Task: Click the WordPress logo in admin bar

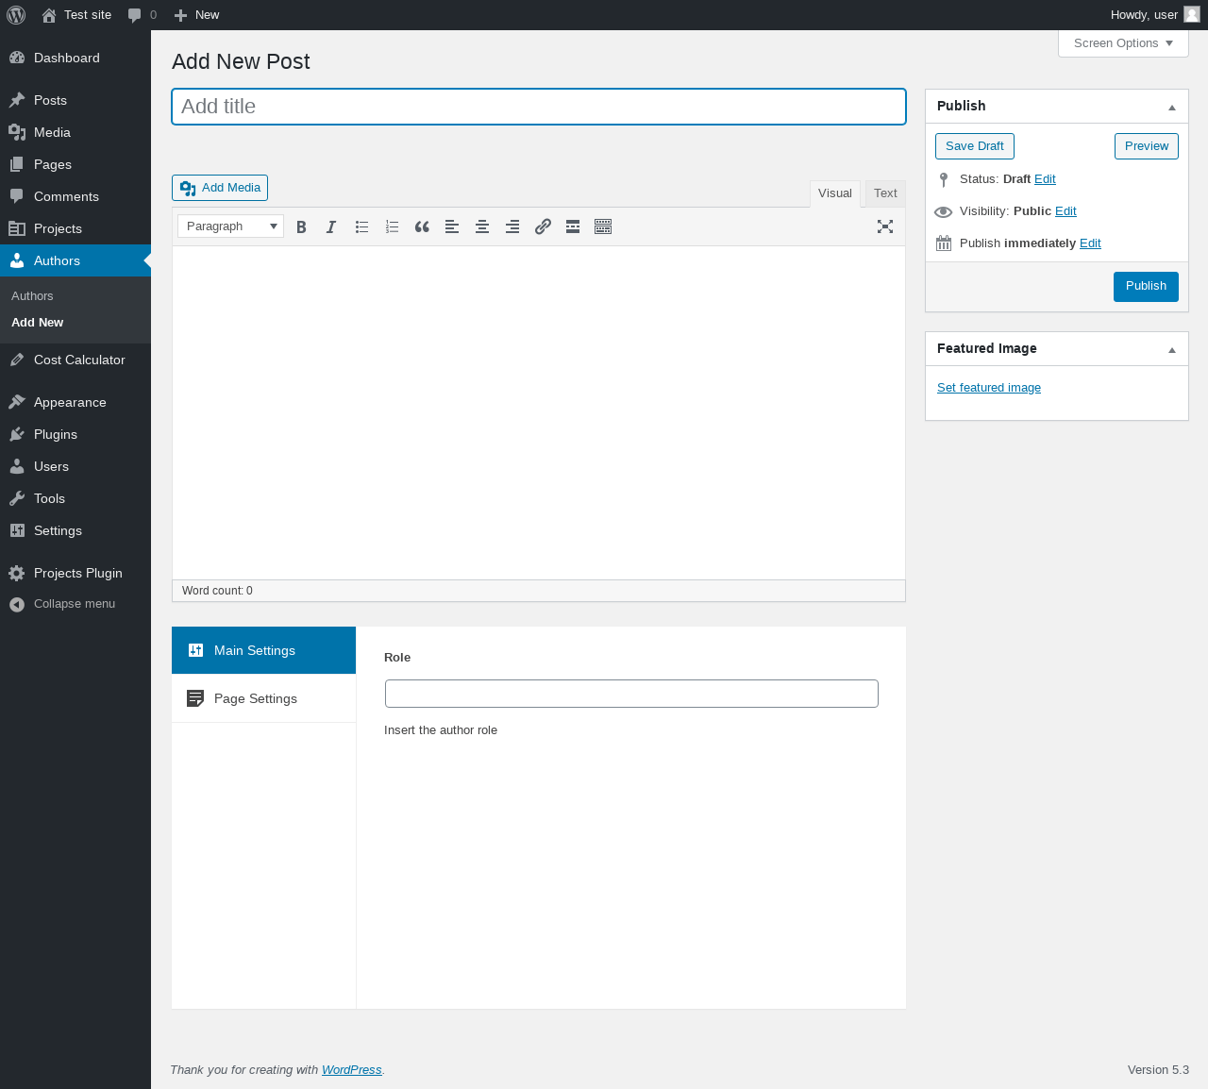Action: [16, 15]
